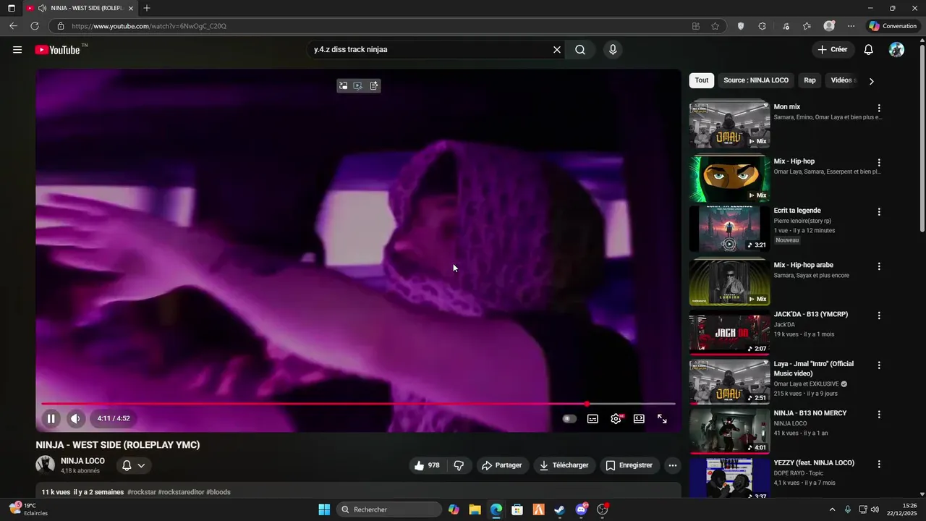Open Copilot Conversation button
Image resolution: width=926 pixels, height=521 pixels.
[893, 26]
